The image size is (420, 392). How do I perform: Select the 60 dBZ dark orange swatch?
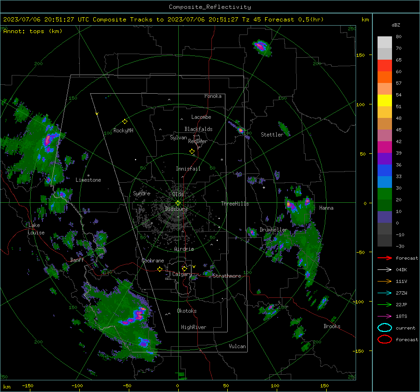385,77
